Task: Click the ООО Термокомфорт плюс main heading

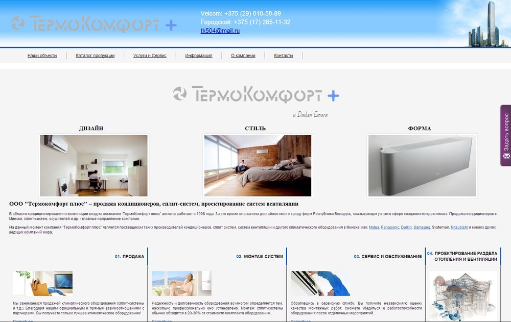Action: [x=154, y=204]
